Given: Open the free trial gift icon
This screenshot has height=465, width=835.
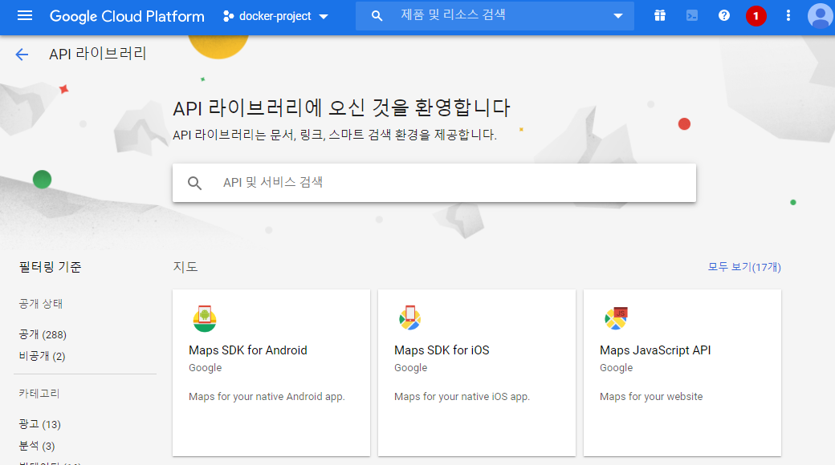Looking at the screenshot, I should [x=660, y=16].
